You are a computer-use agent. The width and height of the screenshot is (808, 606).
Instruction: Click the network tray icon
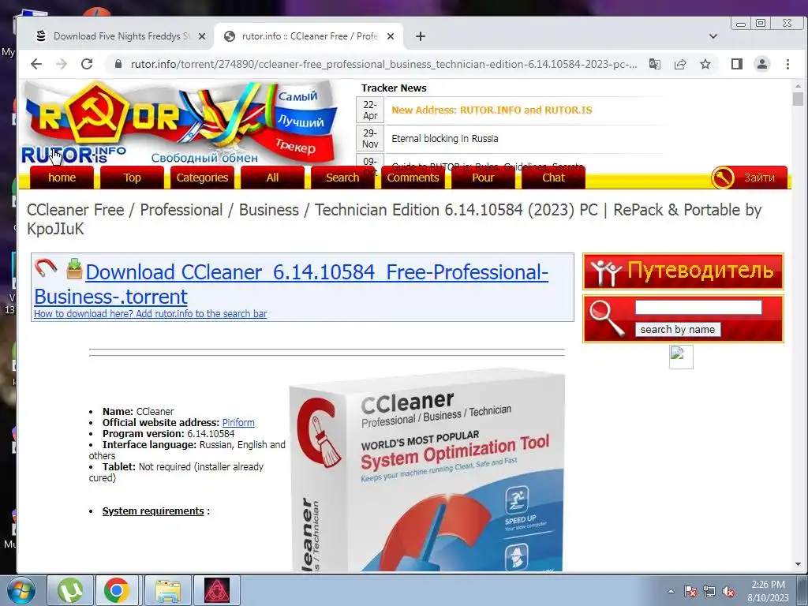pyautogui.click(x=709, y=591)
